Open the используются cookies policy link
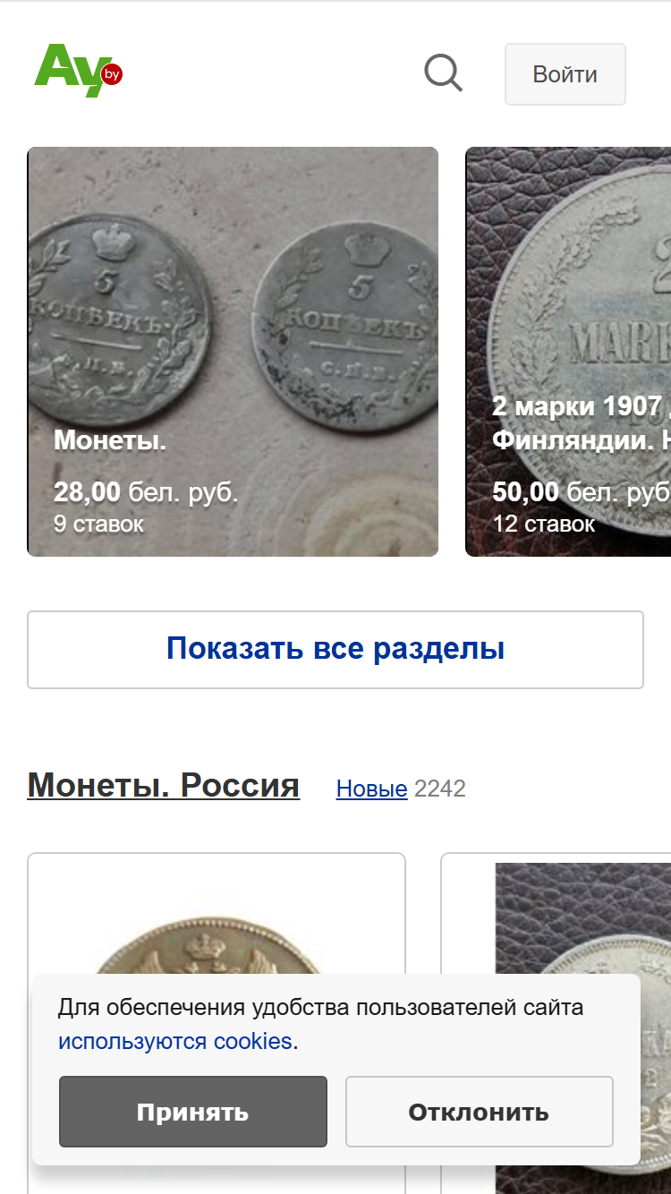 pyautogui.click(x=175, y=1042)
